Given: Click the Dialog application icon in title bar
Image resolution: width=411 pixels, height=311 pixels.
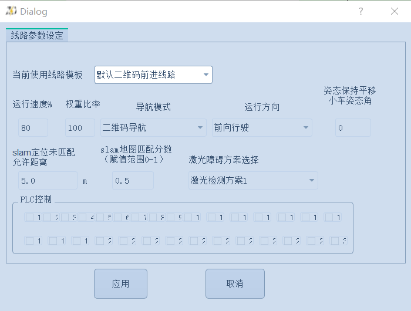Looking at the screenshot, I should tap(11, 11).
